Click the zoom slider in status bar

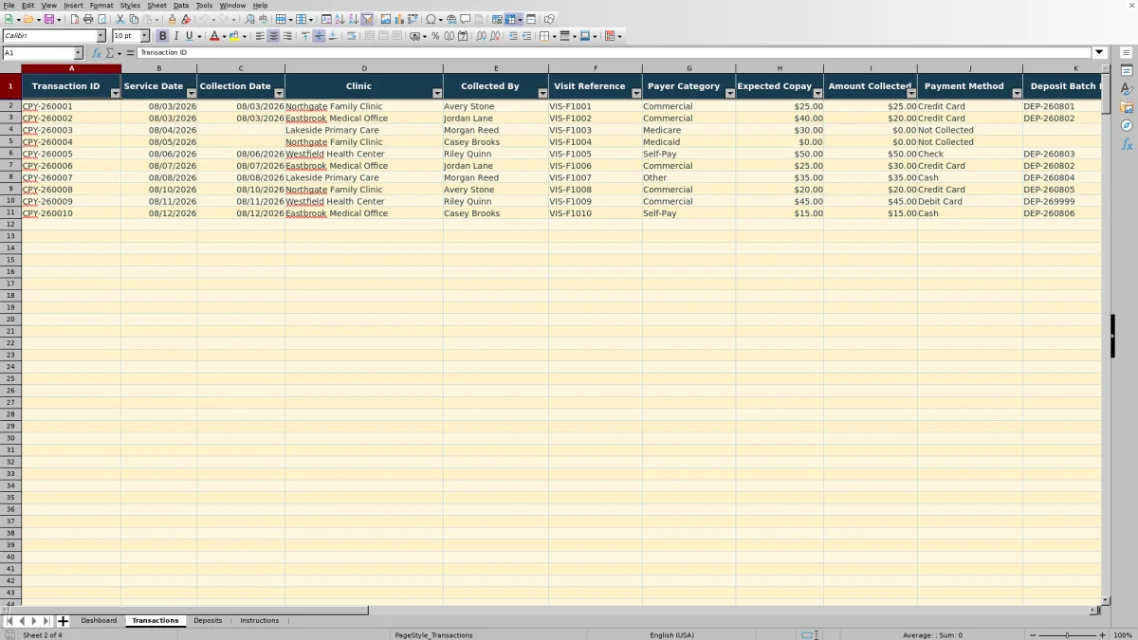click(1067, 634)
